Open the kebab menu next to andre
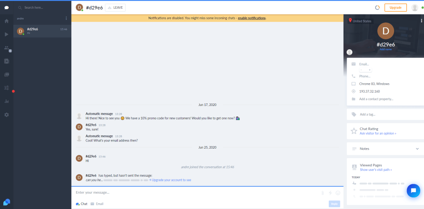This screenshot has height=209, width=424. [67, 18]
